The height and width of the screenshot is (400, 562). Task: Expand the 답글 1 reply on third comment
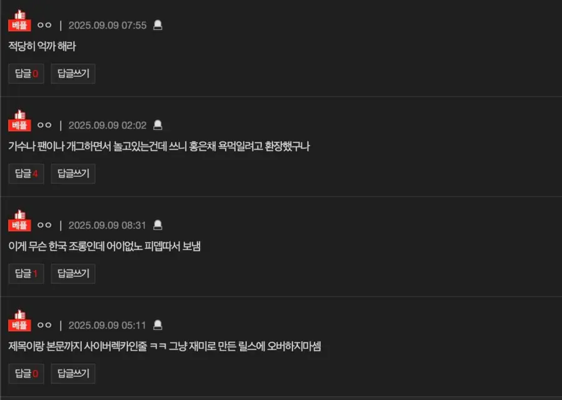point(26,274)
